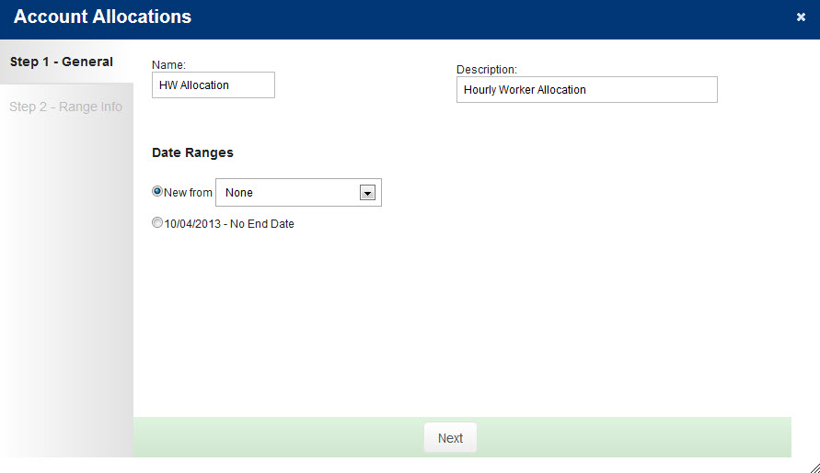820x473 pixels.
Task: Click the Name: label
Action: click(x=168, y=64)
